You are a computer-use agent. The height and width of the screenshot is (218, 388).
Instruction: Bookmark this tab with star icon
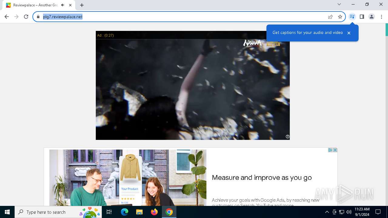tap(340, 17)
